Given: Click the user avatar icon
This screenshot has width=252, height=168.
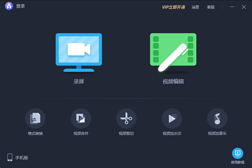Looking at the screenshot, I should 9,6.
